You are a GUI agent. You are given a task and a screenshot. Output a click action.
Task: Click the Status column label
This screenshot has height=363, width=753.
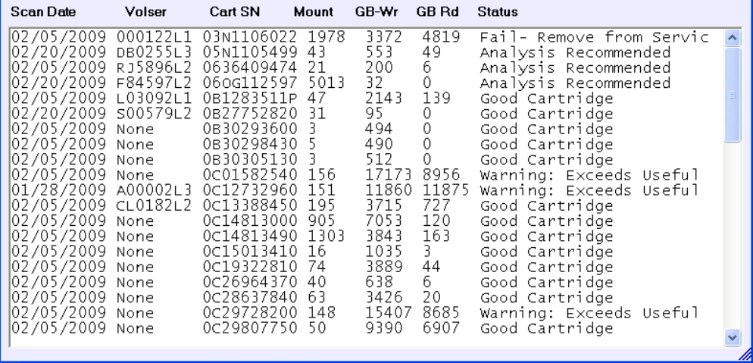tap(498, 12)
